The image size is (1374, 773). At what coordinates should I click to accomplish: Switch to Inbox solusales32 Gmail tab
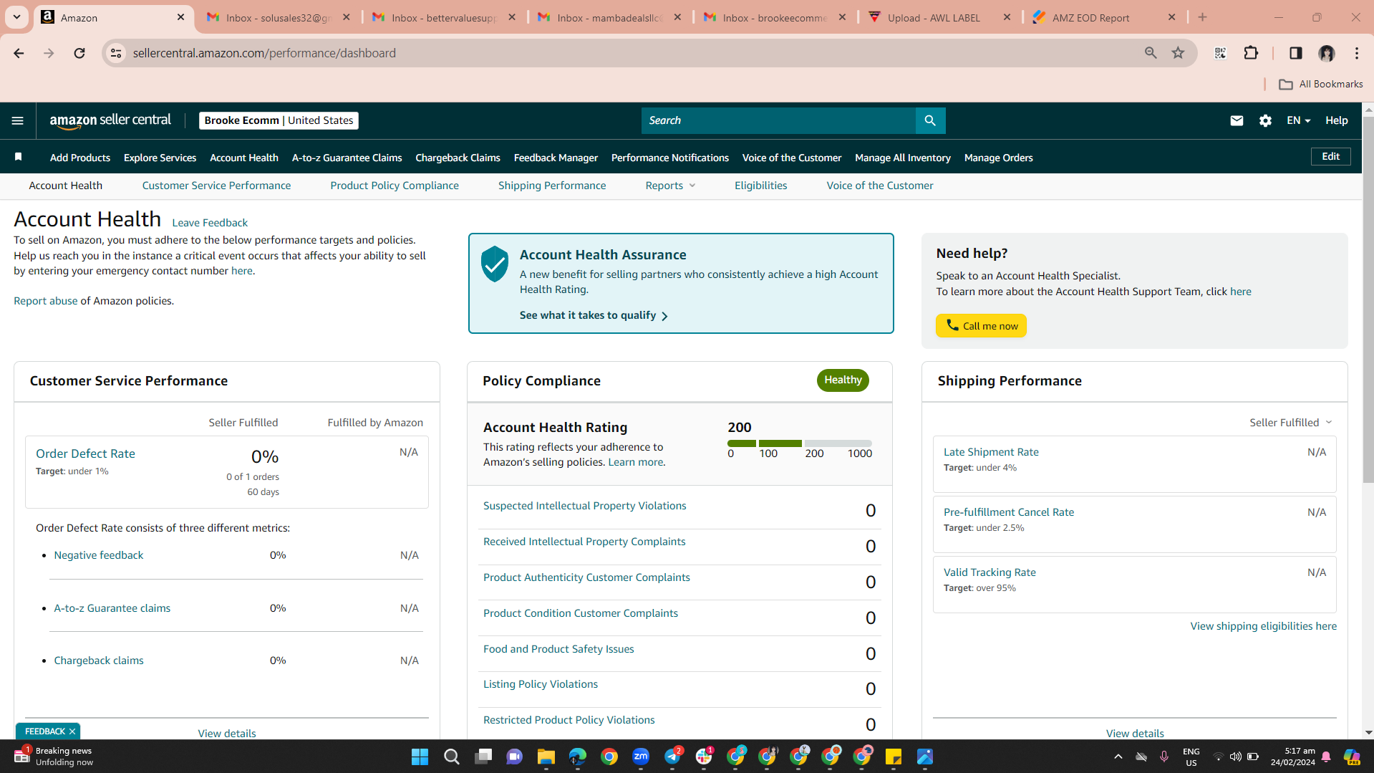tap(279, 17)
